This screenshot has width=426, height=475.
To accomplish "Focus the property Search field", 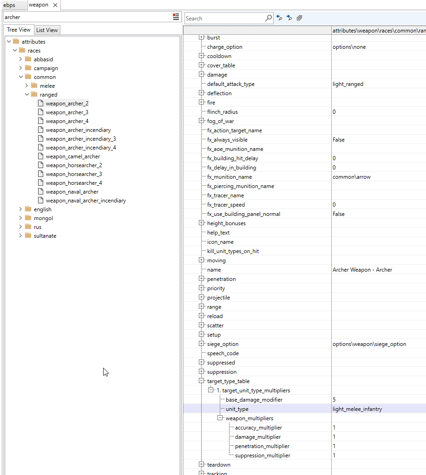I will coord(225,19).
